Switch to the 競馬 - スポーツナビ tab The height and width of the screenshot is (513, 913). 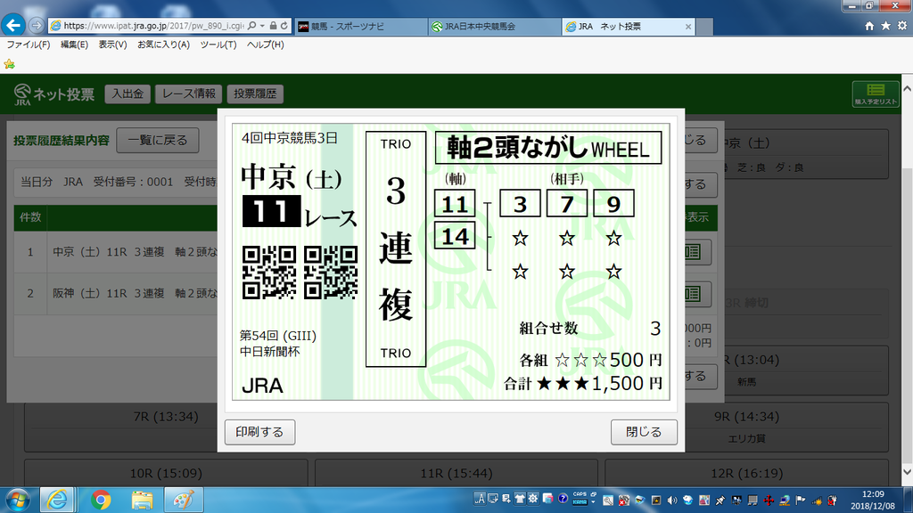[360, 26]
